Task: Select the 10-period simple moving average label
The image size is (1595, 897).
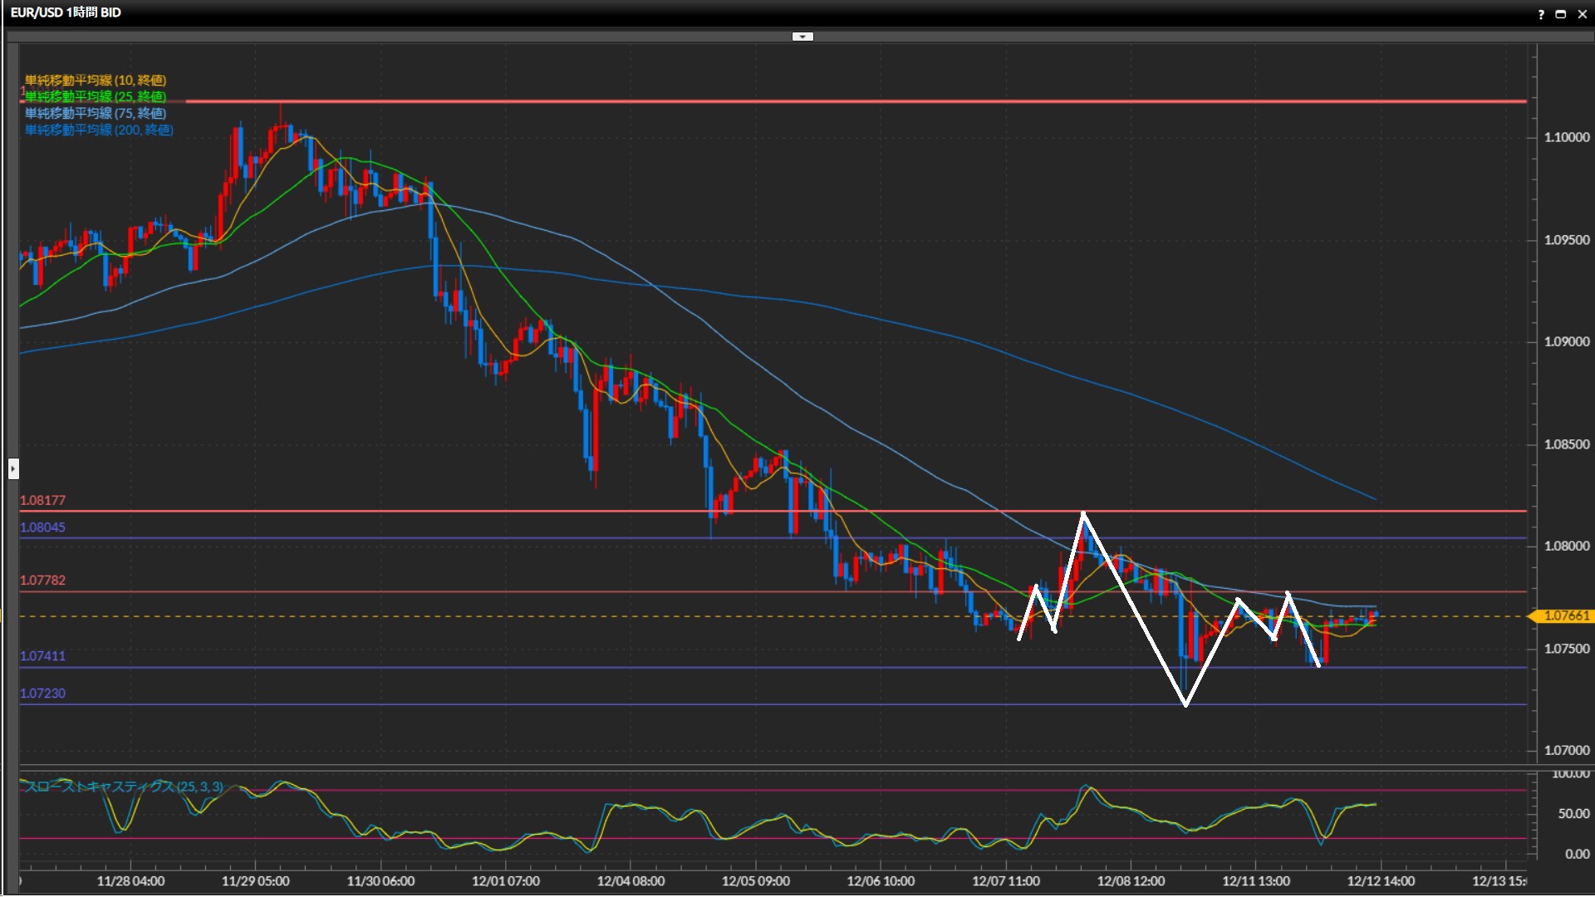Action: 95,80
